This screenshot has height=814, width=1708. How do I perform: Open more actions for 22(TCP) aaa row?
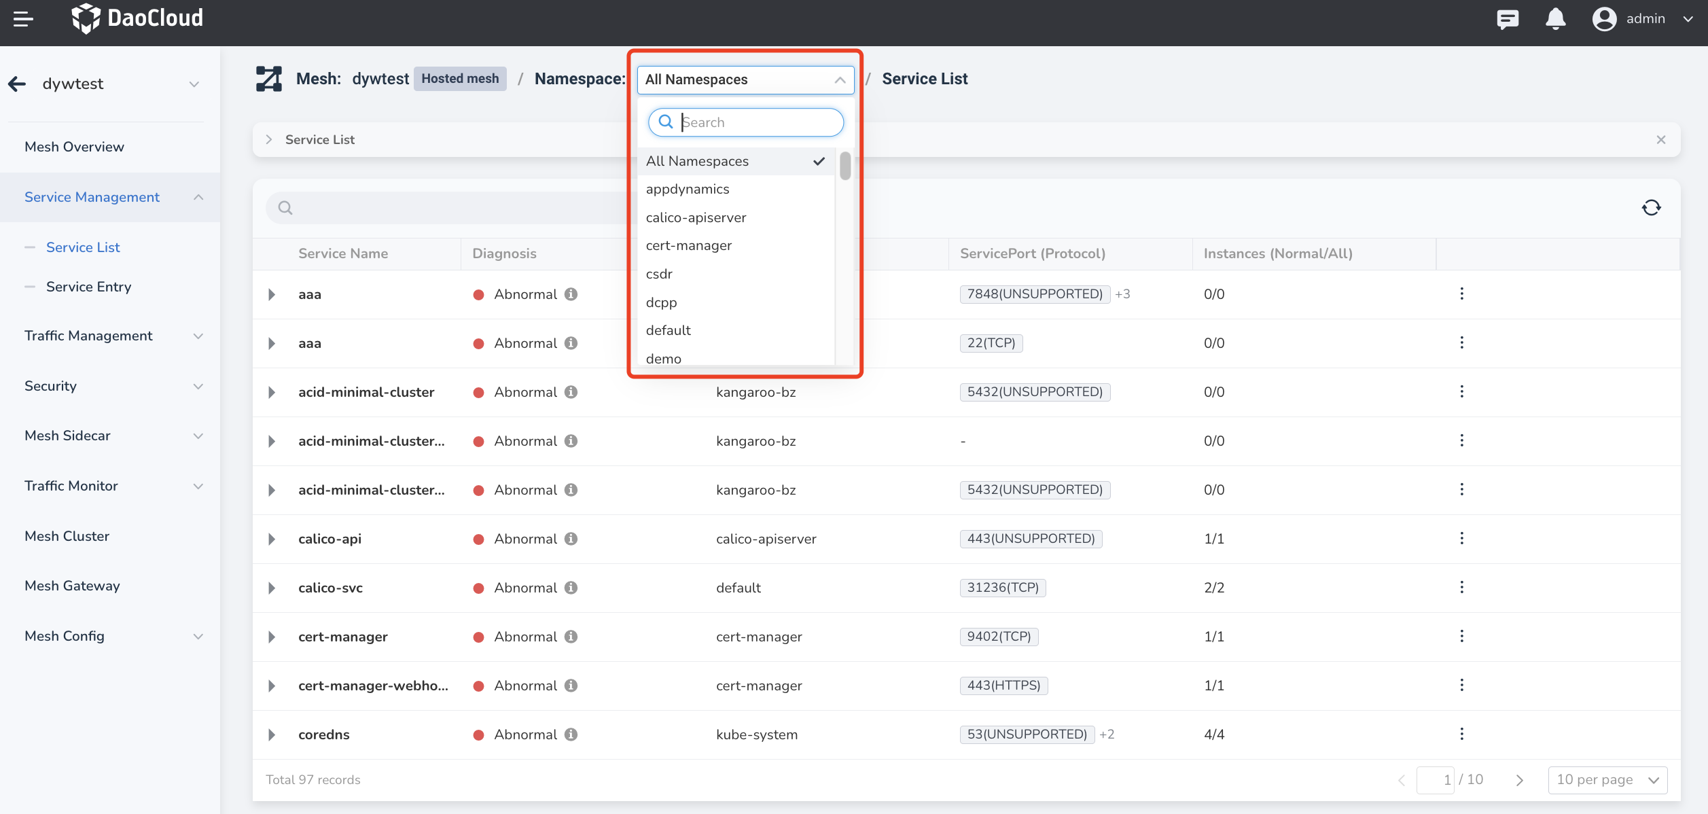point(1462,343)
